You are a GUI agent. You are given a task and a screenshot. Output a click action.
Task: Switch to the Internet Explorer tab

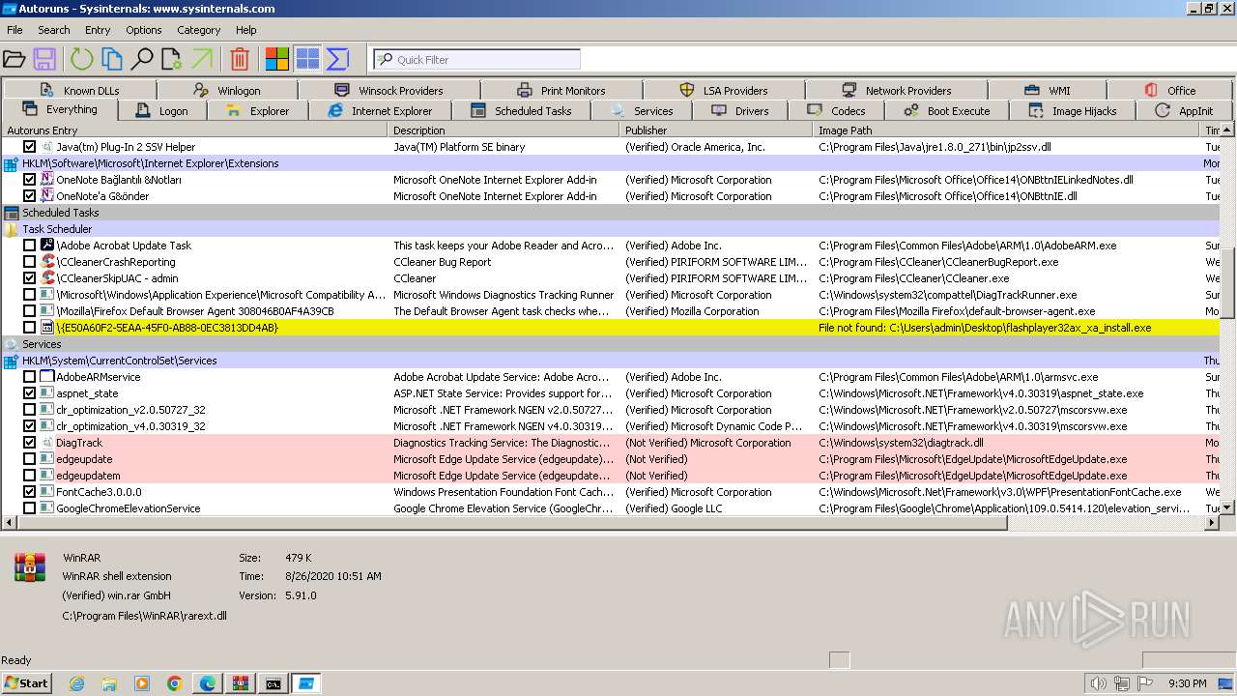(x=380, y=110)
